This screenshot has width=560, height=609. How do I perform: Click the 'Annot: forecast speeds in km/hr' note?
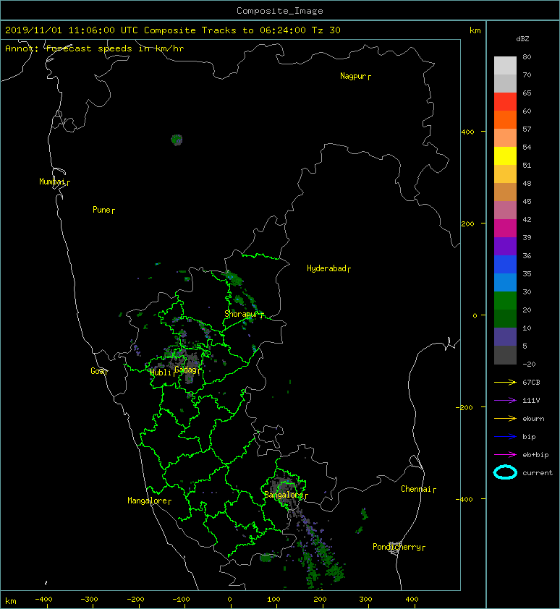coord(95,48)
